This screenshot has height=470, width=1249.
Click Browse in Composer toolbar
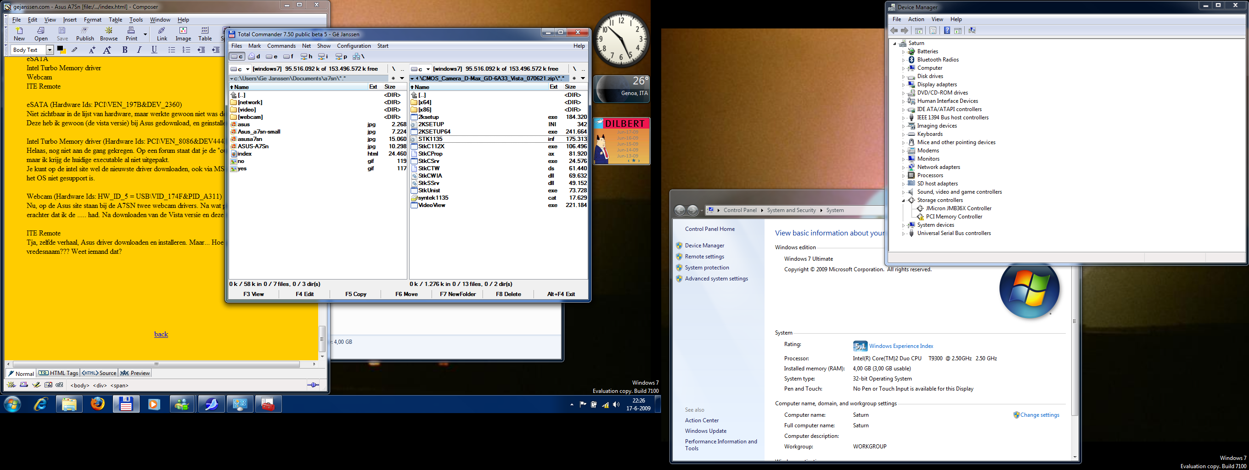(109, 34)
